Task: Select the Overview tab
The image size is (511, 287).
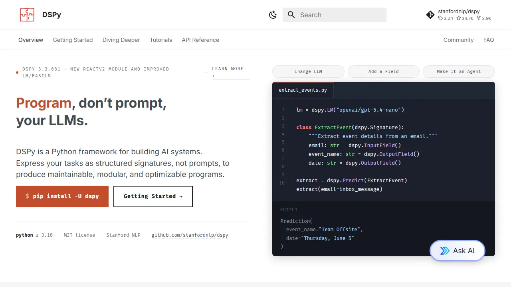Action: [x=31, y=40]
